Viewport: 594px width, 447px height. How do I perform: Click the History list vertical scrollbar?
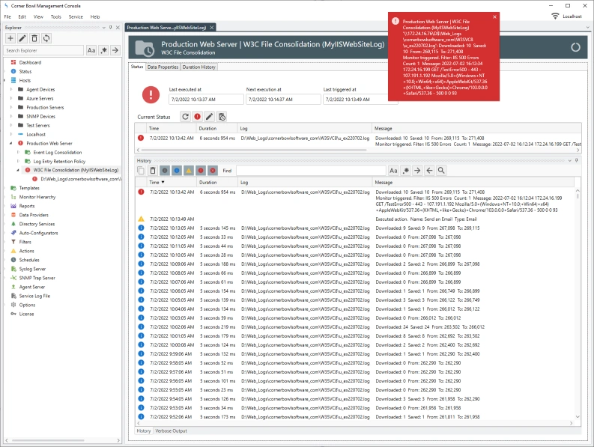[x=577, y=299]
